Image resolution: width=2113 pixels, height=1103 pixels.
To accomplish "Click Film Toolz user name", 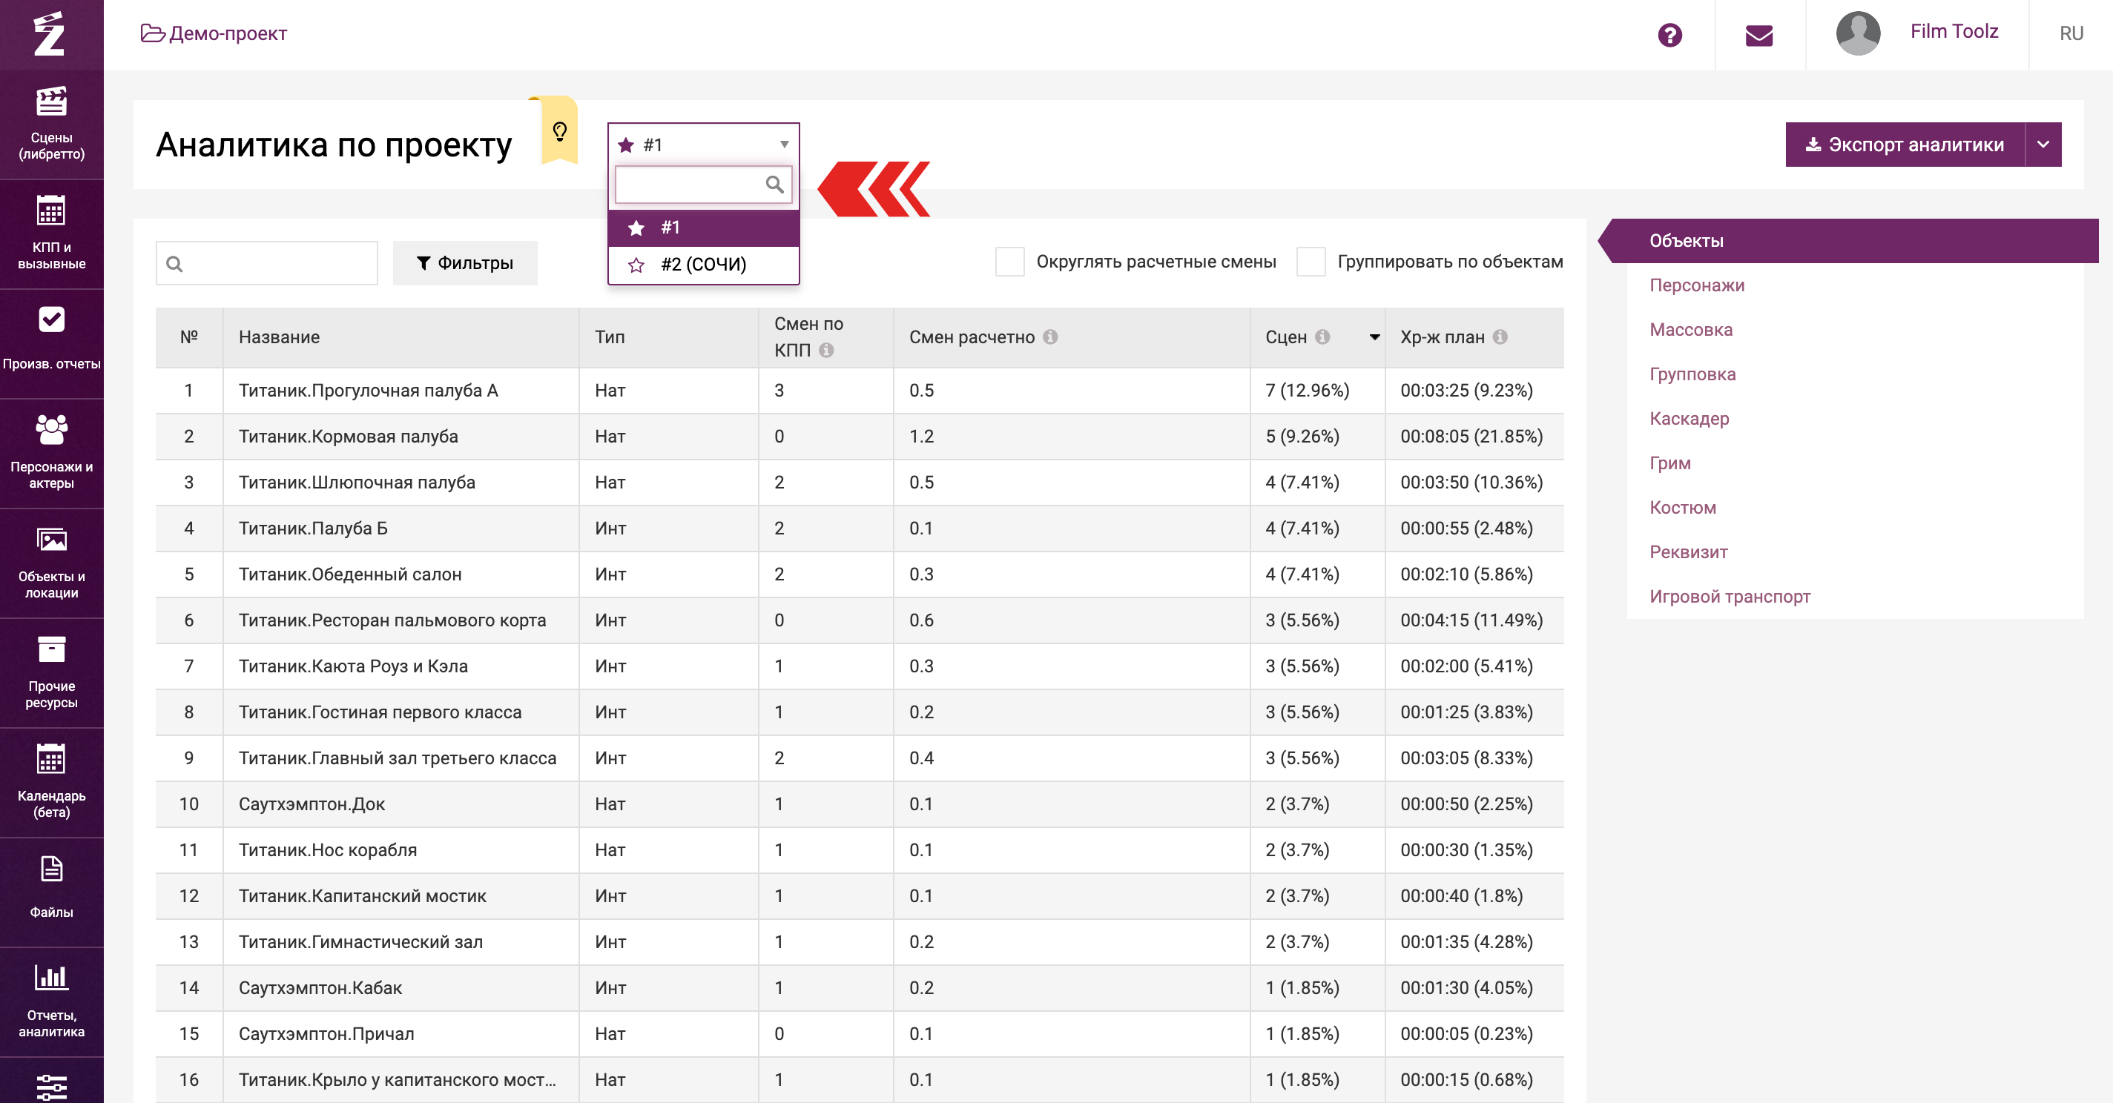I will click(1954, 31).
